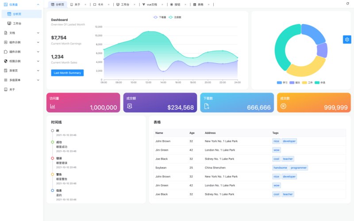354x221 pixels.
Task: Click the table icon on 表格 tab
Action: point(195,4)
